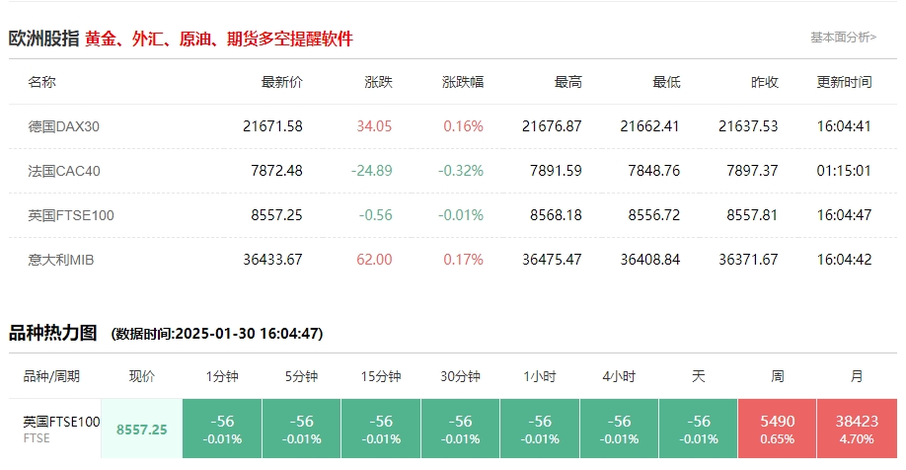Click CAC40 high value 7891.59

click(556, 171)
